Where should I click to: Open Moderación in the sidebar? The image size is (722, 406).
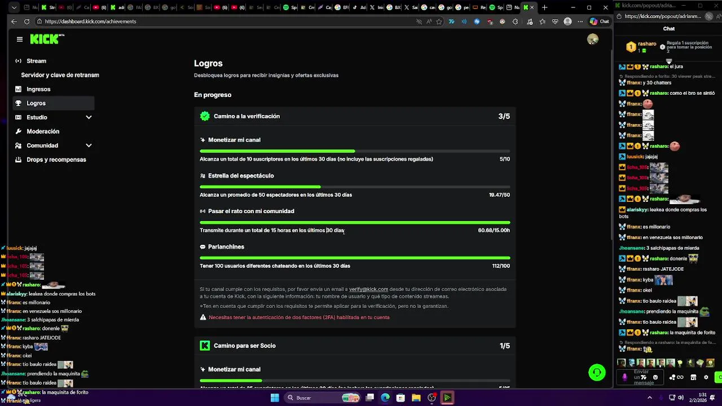pyautogui.click(x=54, y=131)
